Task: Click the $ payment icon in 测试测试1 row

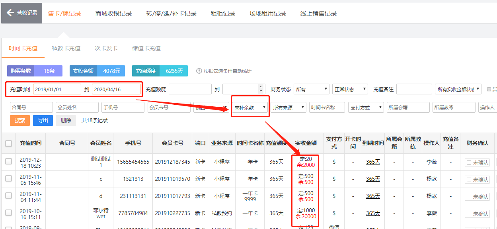Action: [x=334, y=162]
